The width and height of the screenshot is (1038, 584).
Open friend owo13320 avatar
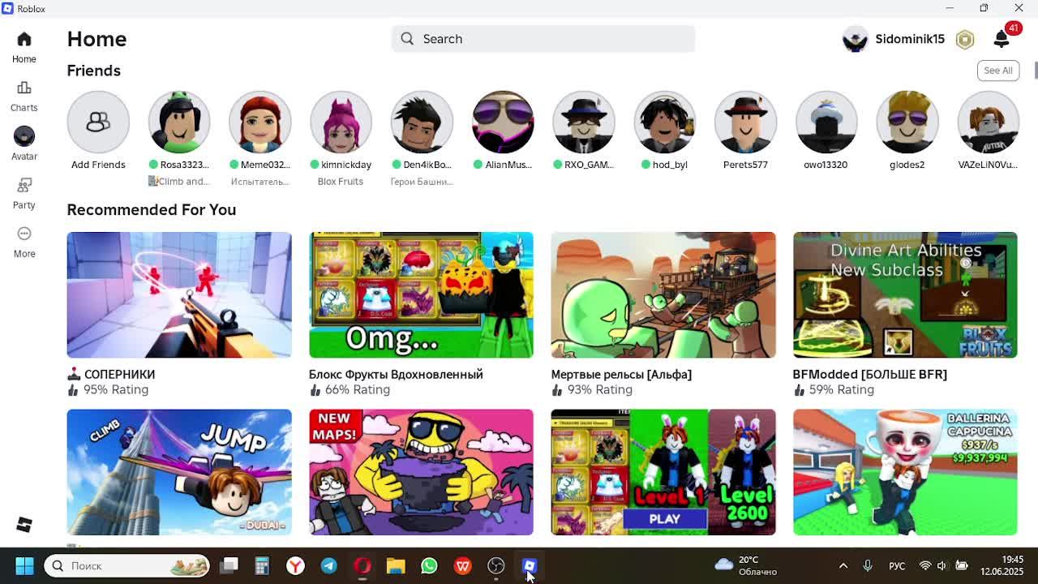(x=826, y=122)
